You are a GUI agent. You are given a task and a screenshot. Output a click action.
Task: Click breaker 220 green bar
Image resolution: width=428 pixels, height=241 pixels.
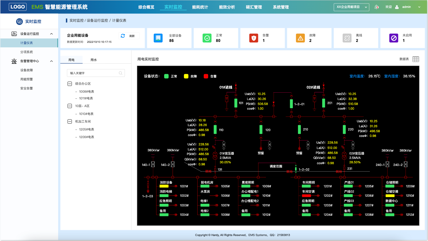(x=344, y=130)
